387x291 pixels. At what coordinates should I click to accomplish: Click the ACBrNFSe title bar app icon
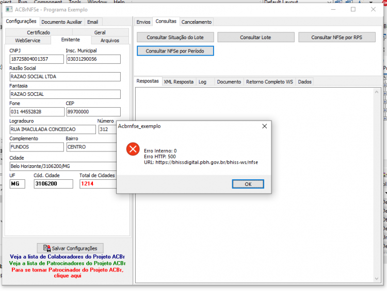9,9
